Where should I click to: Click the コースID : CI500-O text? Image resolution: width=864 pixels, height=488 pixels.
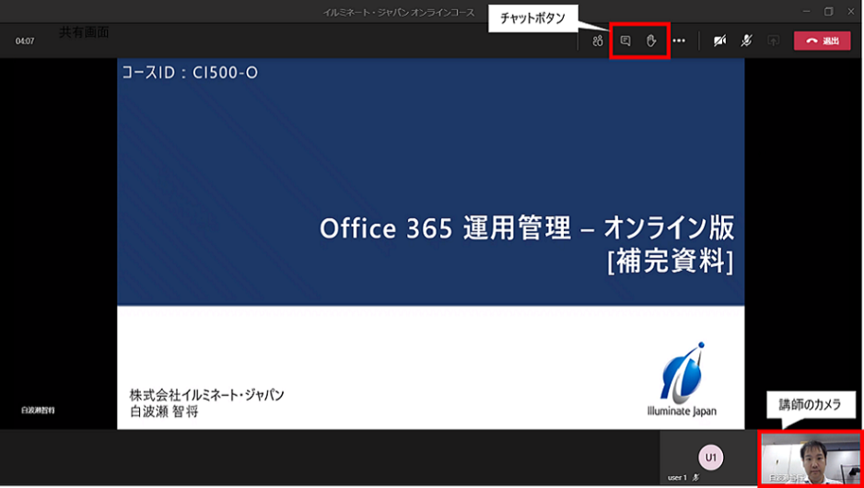(190, 73)
